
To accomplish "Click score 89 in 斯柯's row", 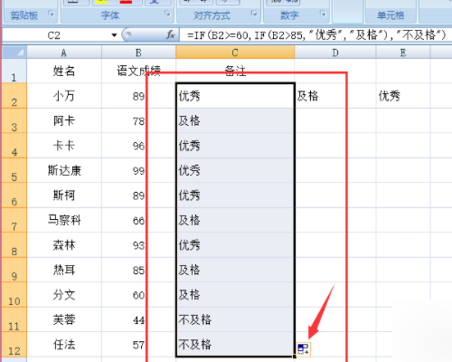I will pos(138,195).
